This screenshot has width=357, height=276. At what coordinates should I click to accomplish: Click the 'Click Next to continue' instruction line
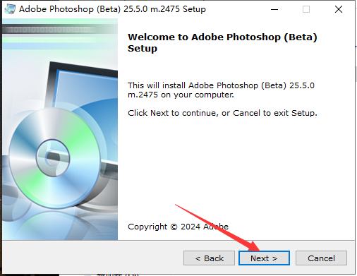(x=222, y=113)
